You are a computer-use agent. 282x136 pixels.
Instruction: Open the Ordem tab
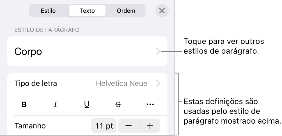126,11
